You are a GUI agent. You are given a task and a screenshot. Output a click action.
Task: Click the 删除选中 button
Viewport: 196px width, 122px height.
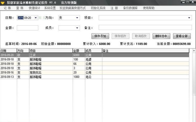tap(161, 36)
